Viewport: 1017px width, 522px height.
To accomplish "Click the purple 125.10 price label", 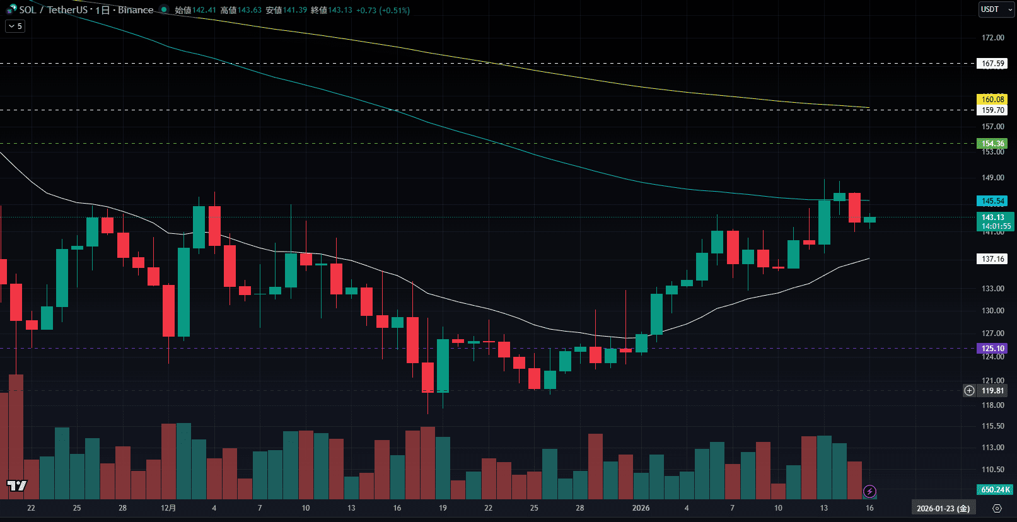I will point(992,349).
